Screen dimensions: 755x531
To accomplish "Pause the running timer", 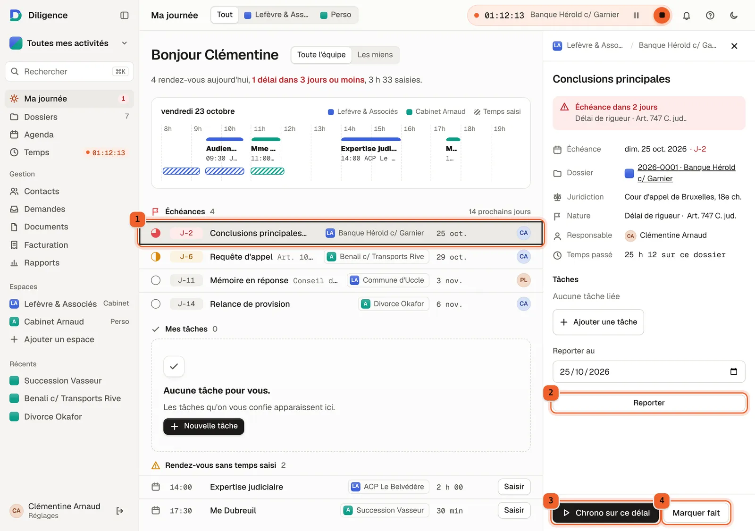I will click(636, 15).
